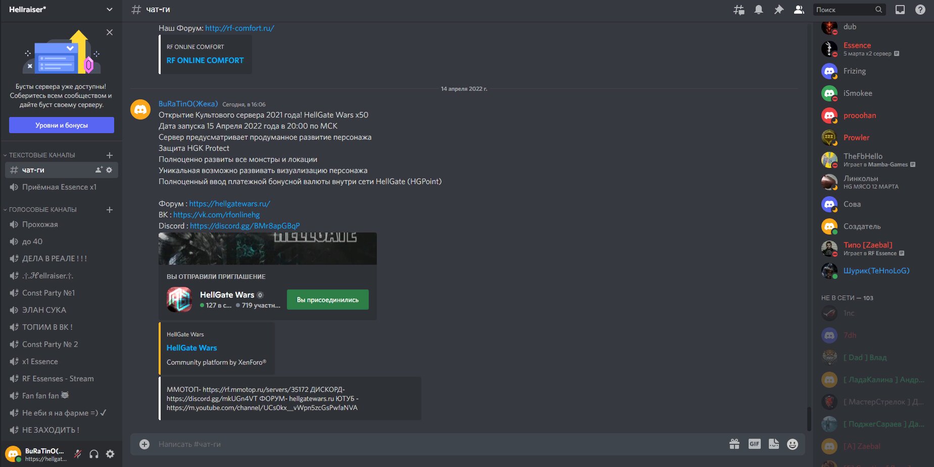
Task: Click Вы присоединились invite button
Action: tap(328, 300)
